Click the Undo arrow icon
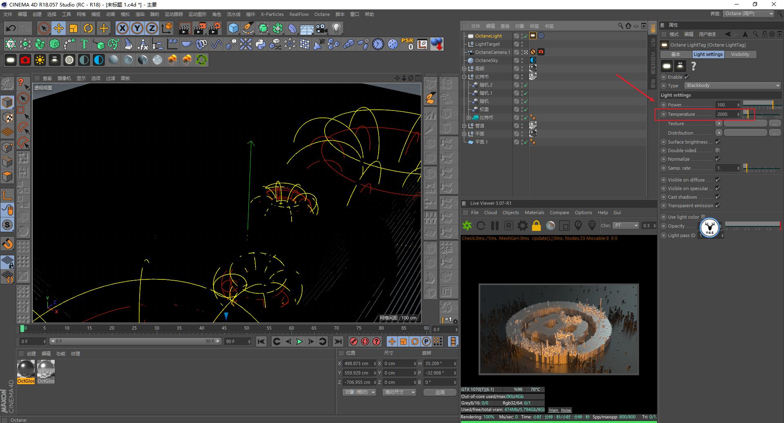 click(x=11, y=28)
